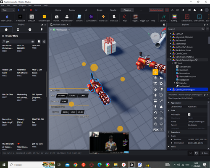Expand the Handle node

[174, 83]
